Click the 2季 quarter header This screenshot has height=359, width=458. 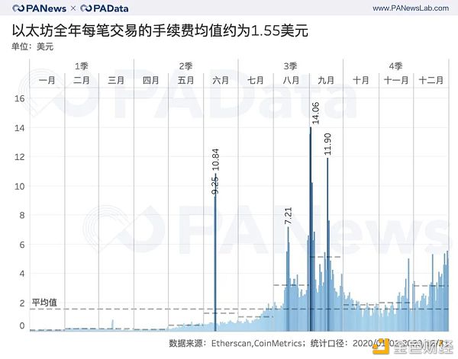185,66
